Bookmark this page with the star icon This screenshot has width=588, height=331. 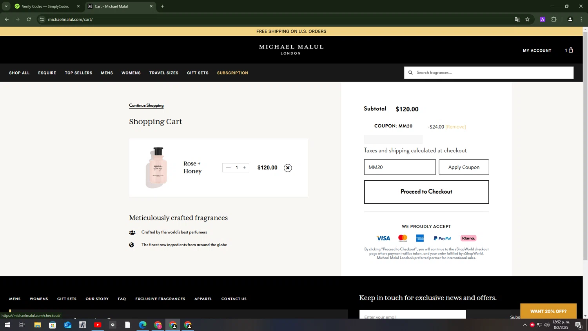(x=527, y=19)
